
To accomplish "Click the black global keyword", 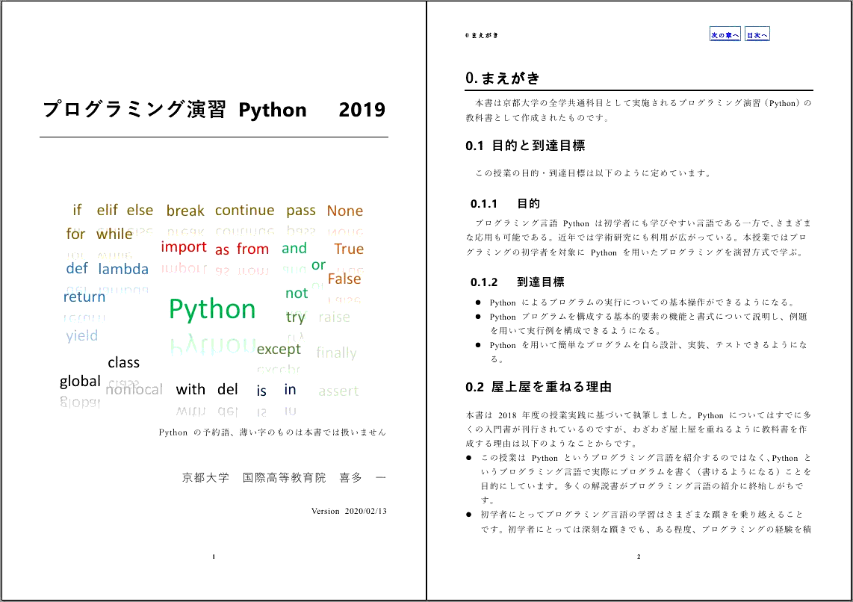I will coord(80,382).
